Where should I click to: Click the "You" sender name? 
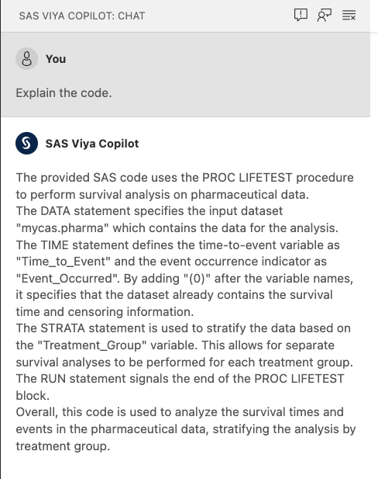(56, 59)
